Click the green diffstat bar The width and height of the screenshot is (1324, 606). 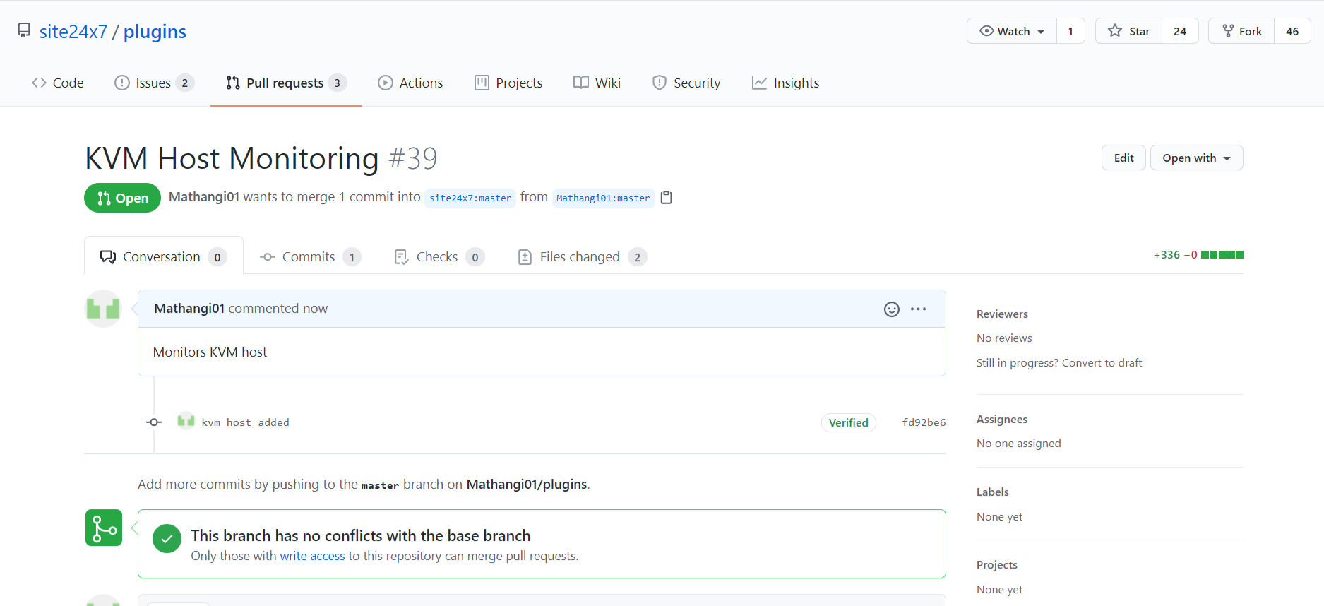[x=1222, y=255]
